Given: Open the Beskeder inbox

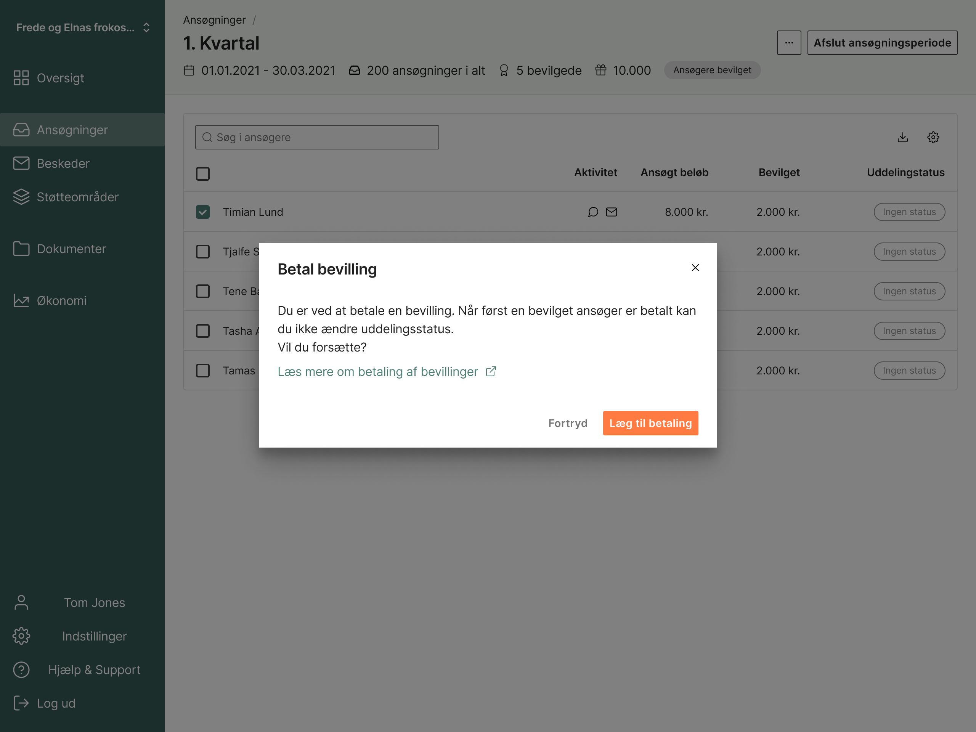Looking at the screenshot, I should 63,163.
